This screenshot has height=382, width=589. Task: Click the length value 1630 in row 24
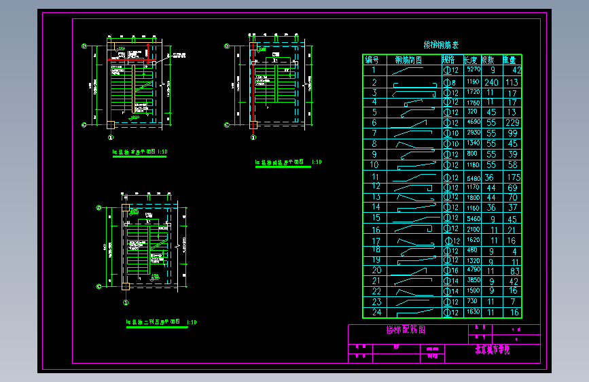tap(474, 311)
